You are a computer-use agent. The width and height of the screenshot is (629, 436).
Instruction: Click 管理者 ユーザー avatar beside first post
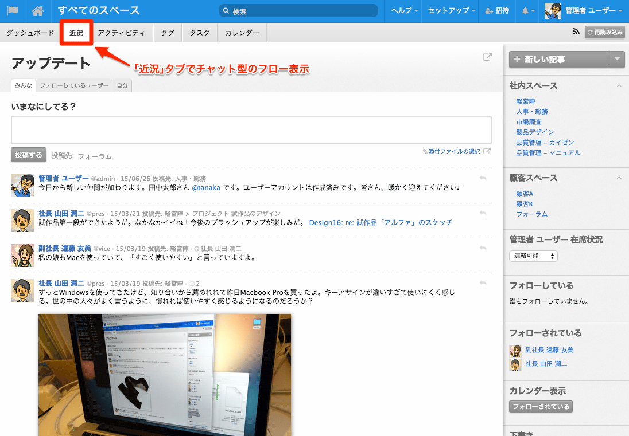[22, 186]
